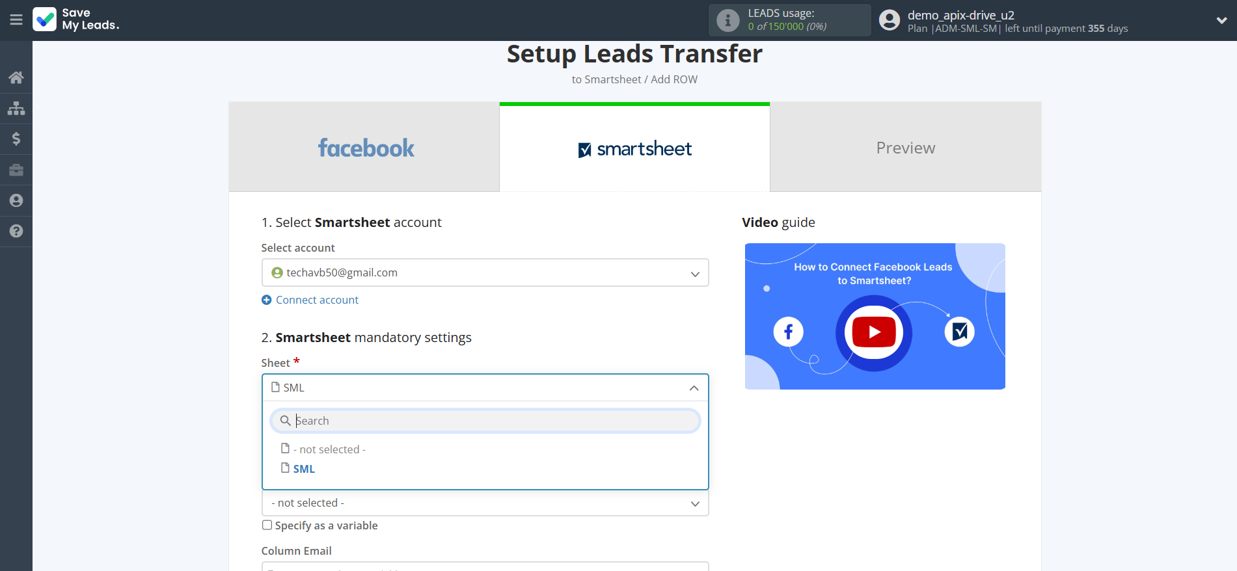This screenshot has width=1237, height=571.
Task: Click the Connect account link
Action: click(317, 300)
